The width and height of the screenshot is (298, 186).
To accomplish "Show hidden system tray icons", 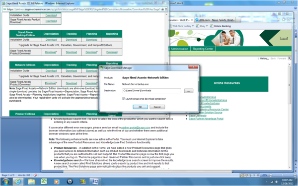I will click(x=267, y=182).
